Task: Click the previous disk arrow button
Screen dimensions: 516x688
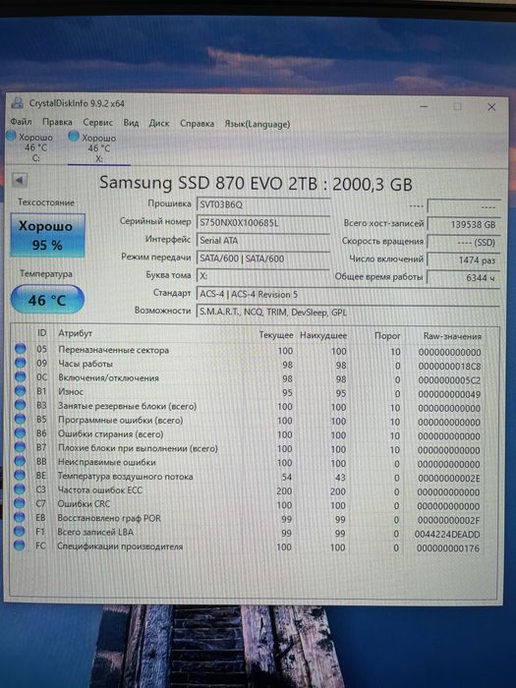Action: pyautogui.click(x=19, y=180)
